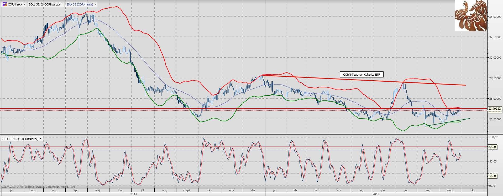Click the okt. month at timeline's right end

[473, 190]
